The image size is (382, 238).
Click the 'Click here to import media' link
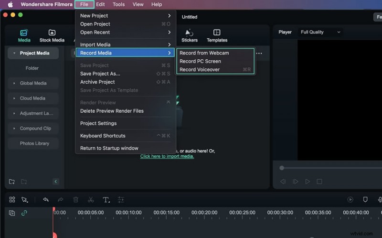coord(167,156)
